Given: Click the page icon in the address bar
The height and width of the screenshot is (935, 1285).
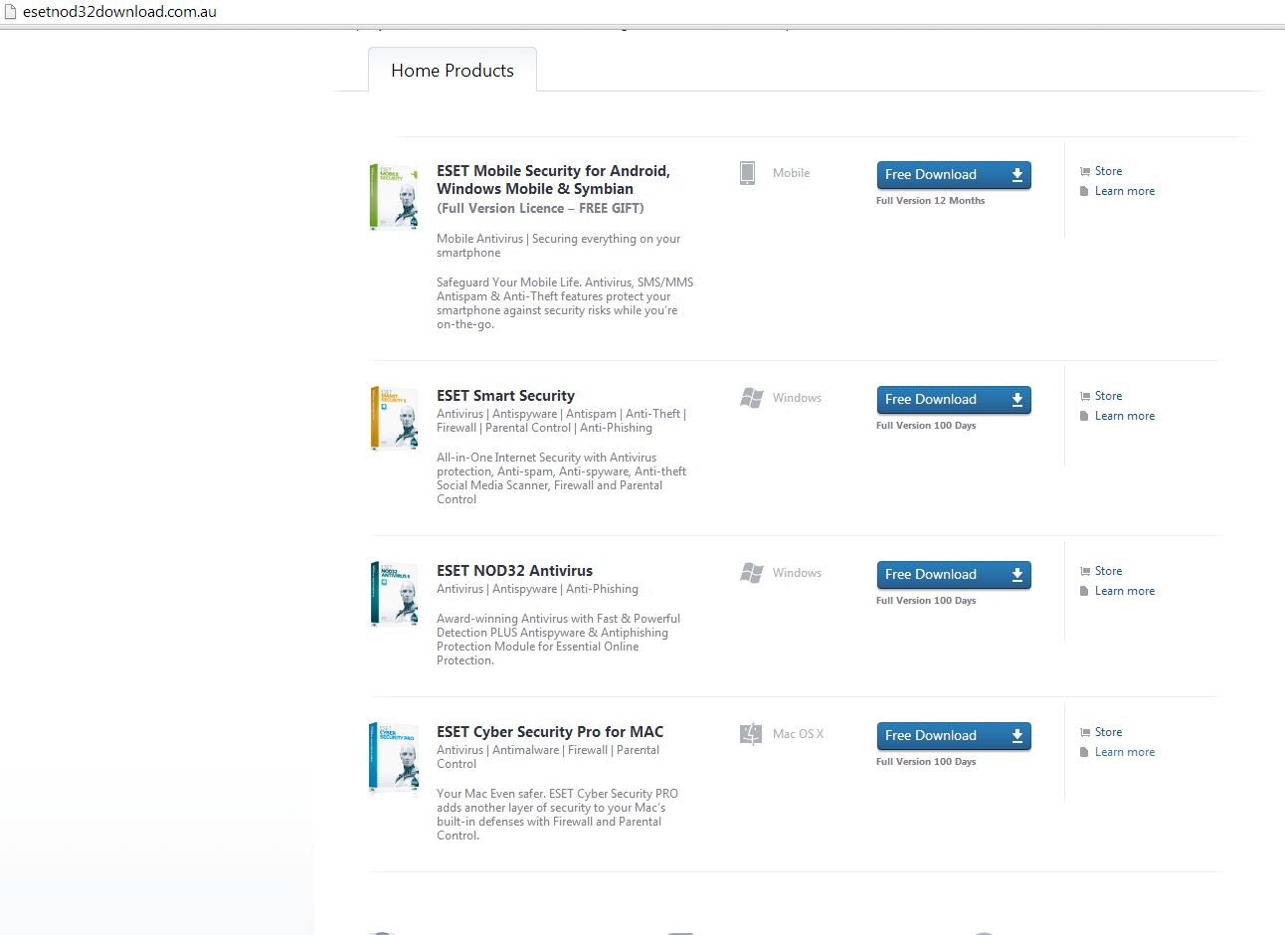Looking at the screenshot, I should pos(11,12).
